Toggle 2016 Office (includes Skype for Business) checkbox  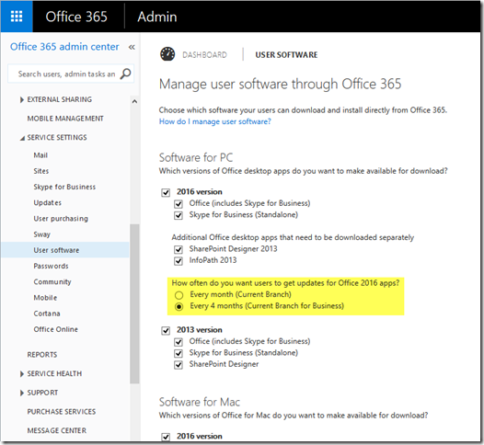(x=179, y=204)
